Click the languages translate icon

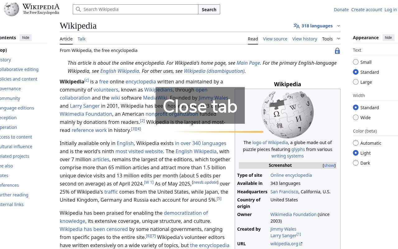[297, 26]
